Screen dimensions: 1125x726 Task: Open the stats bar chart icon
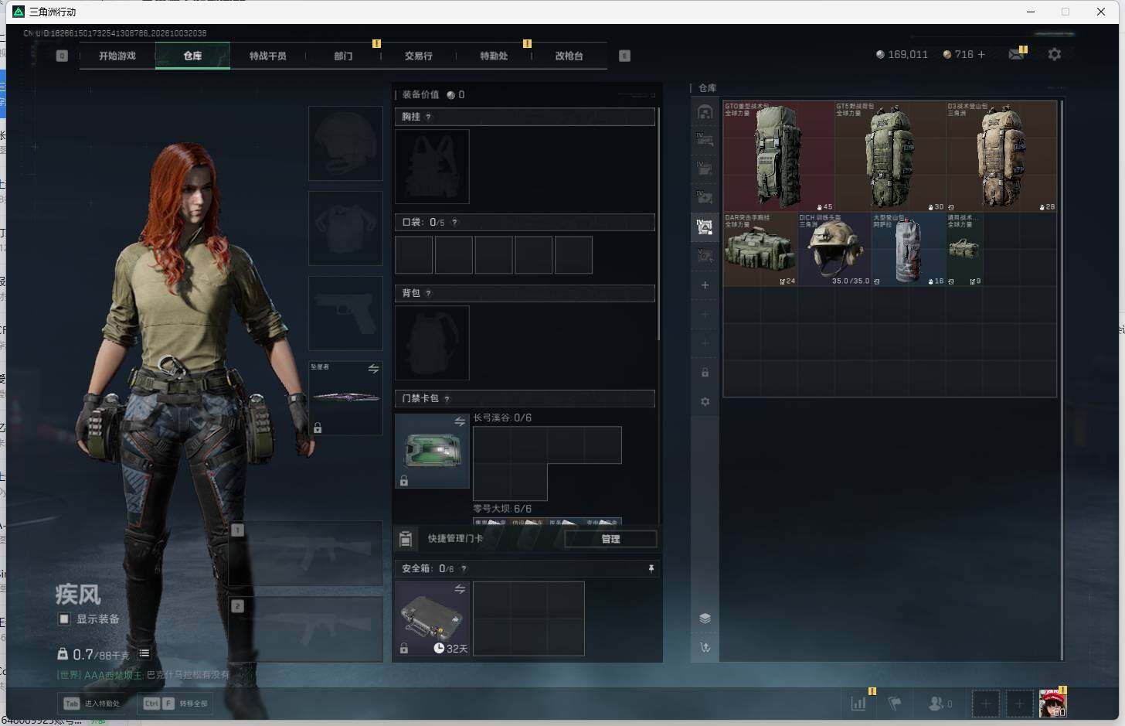coord(858,704)
